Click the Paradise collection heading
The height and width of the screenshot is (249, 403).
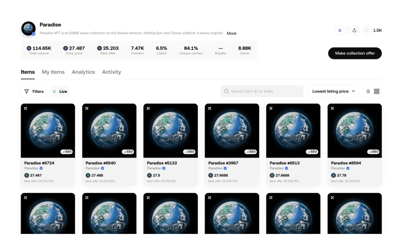coord(50,25)
